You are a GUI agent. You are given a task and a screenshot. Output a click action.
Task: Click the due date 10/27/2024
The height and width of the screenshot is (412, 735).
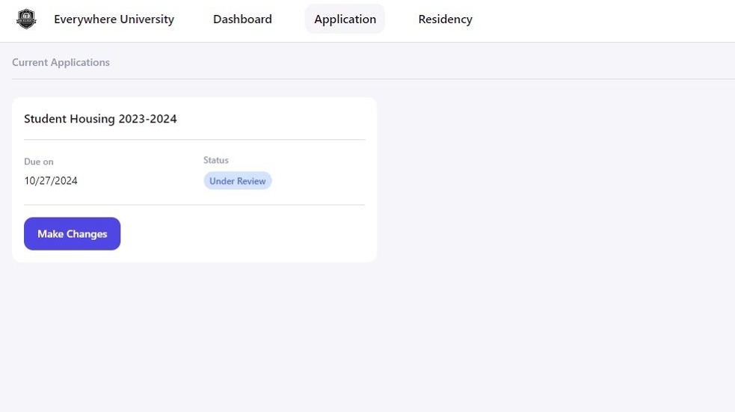click(x=51, y=181)
